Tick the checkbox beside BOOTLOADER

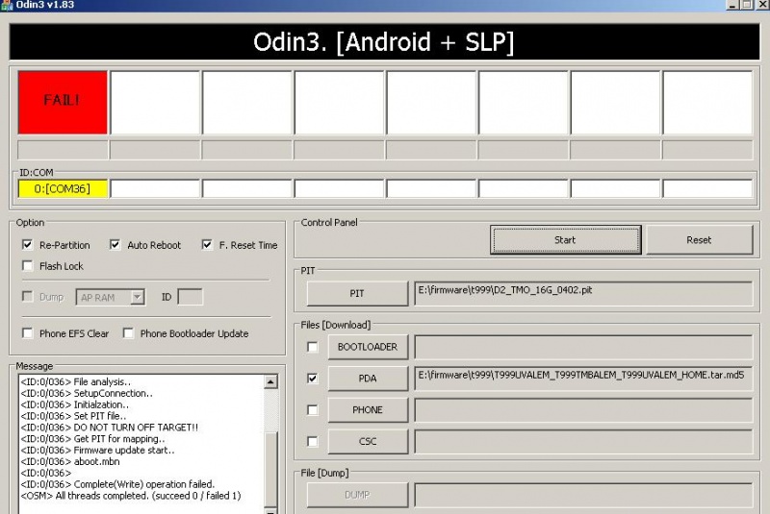pyautogui.click(x=312, y=347)
